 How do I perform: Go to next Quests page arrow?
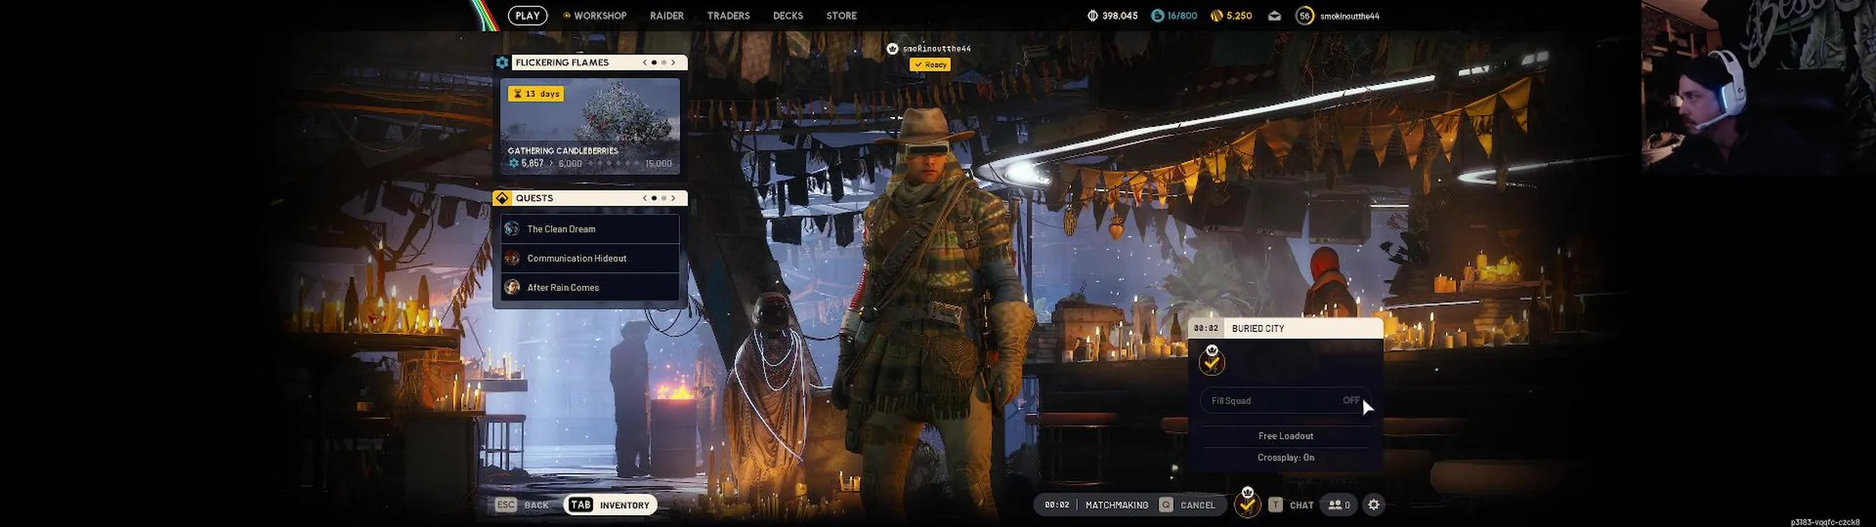click(673, 198)
